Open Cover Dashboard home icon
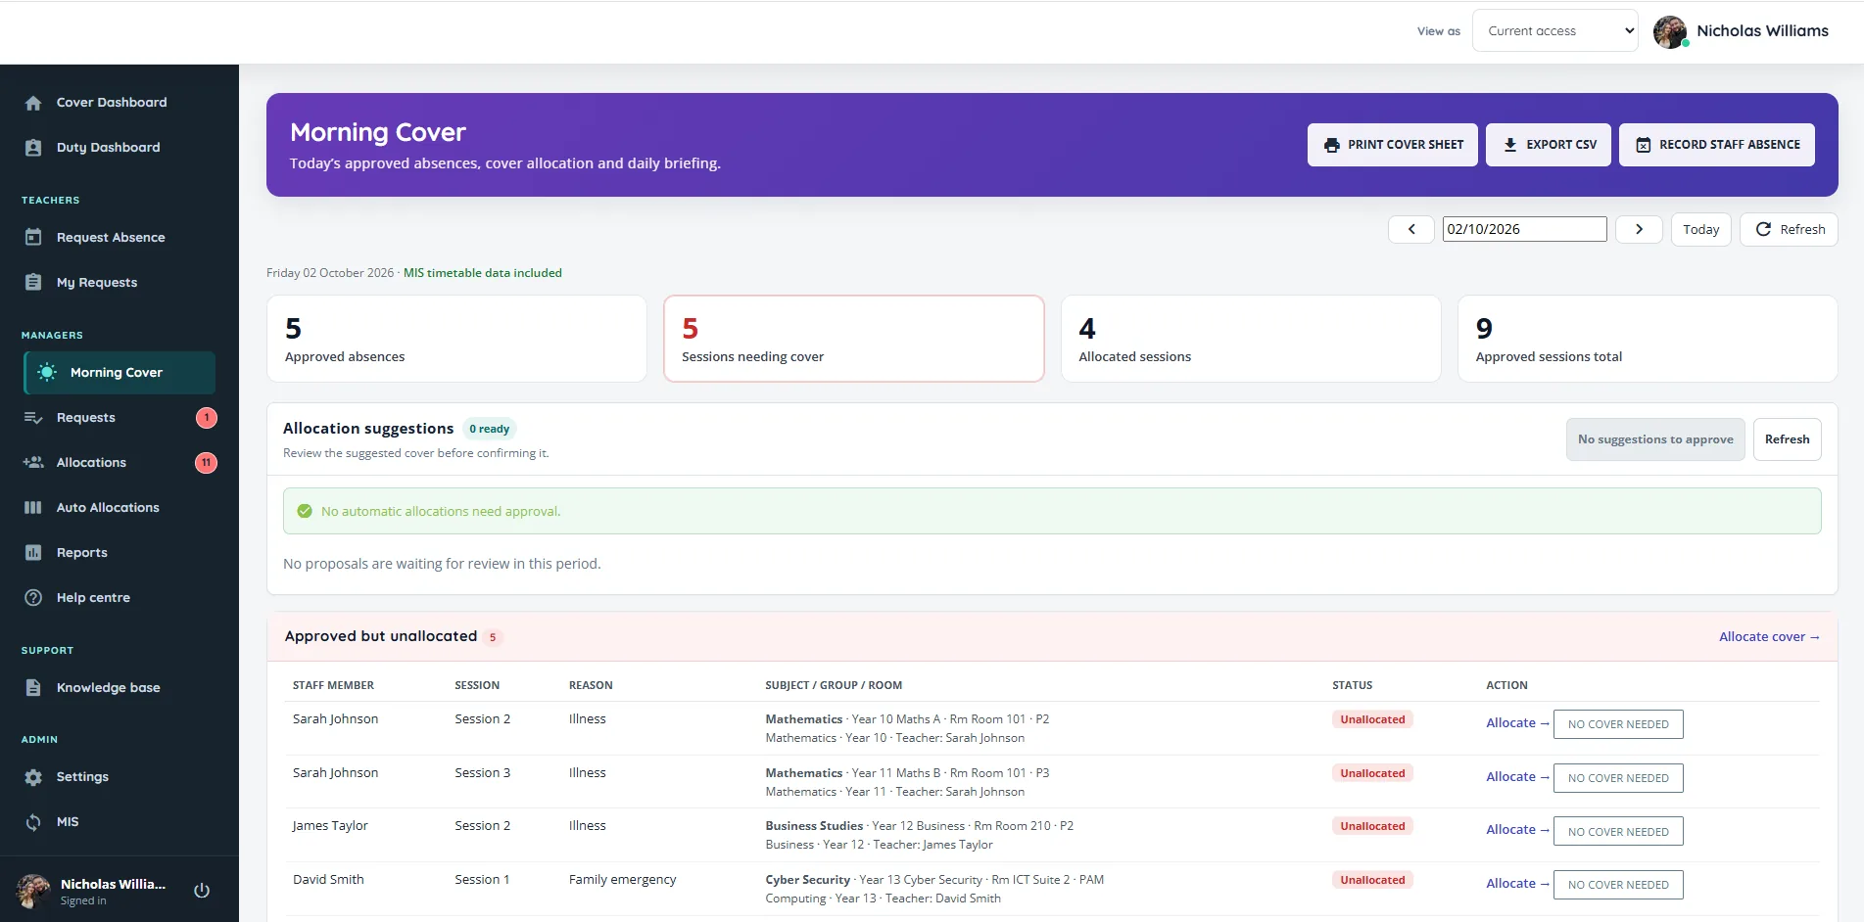Viewport: 1864px width, 922px height. coord(33,103)
